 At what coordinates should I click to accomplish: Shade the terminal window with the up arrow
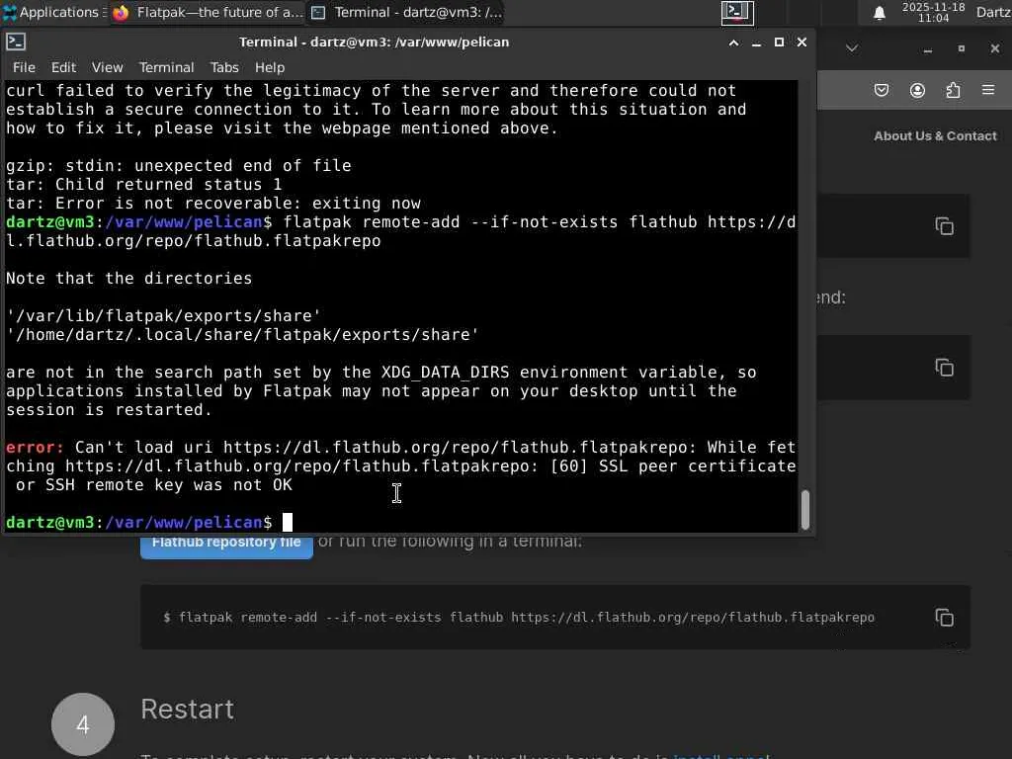point(734,42)
